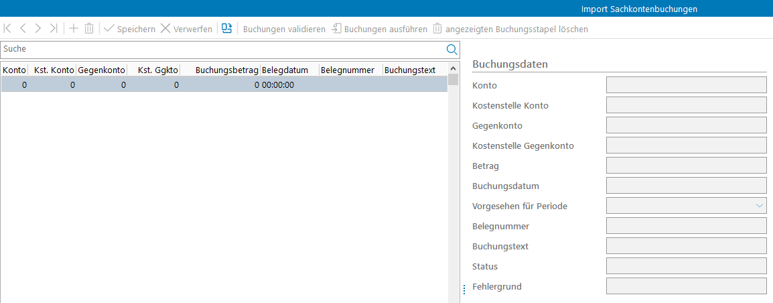Jump to the last record arrow
The height and width of the screenshot is (303, 773).
click(54, 29)
